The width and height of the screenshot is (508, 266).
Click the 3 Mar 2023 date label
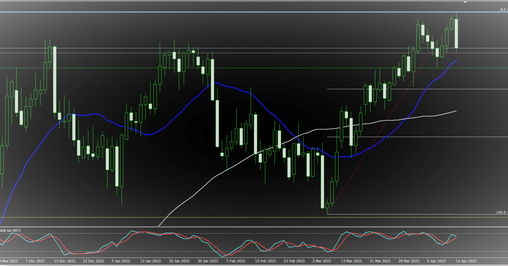click(322, 261)
